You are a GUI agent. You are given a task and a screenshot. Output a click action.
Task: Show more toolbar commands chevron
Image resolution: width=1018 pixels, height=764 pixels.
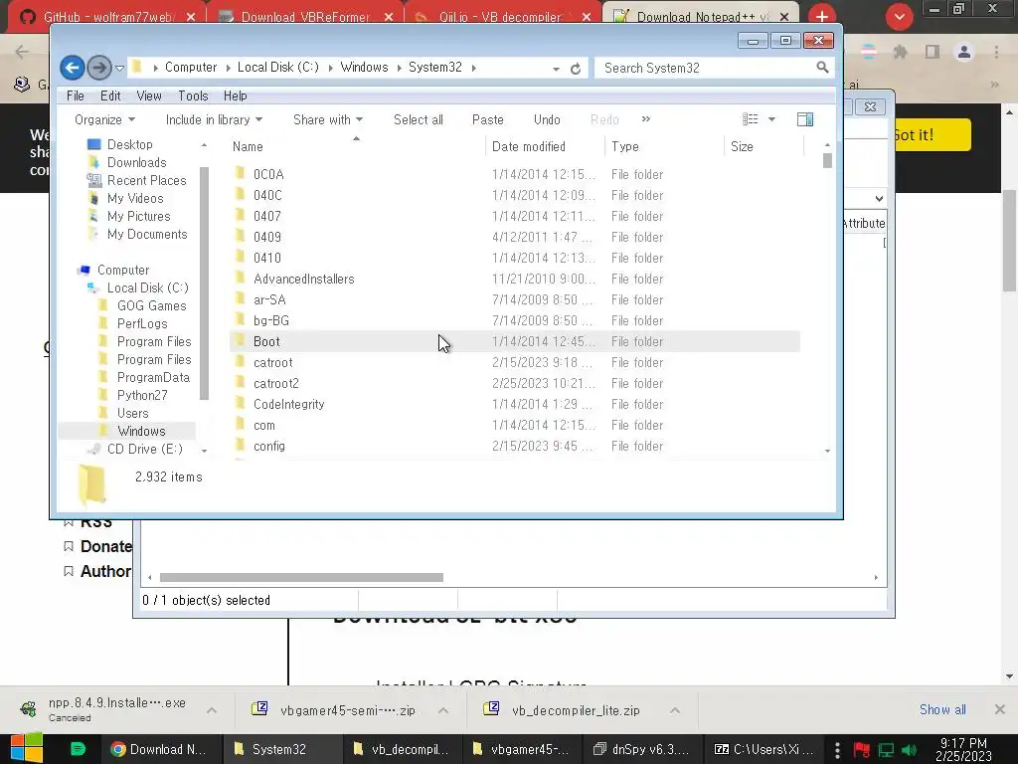[645, 119]
